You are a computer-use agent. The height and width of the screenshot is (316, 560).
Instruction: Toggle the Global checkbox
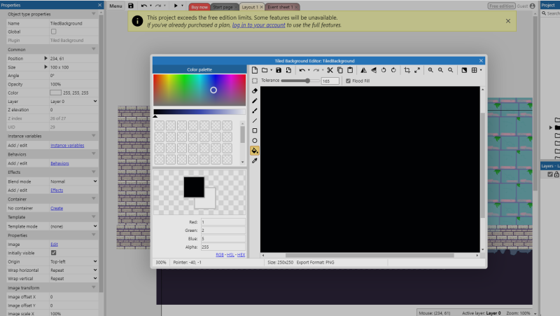[54, 32]
